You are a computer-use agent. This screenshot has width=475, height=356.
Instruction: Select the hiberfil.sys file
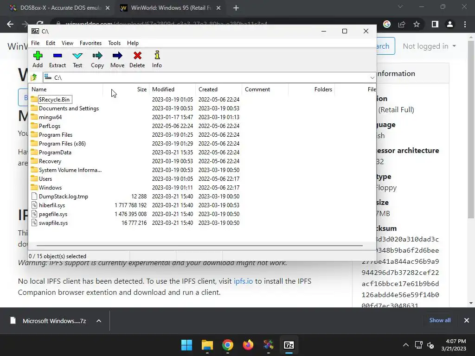tap(52, 205)
